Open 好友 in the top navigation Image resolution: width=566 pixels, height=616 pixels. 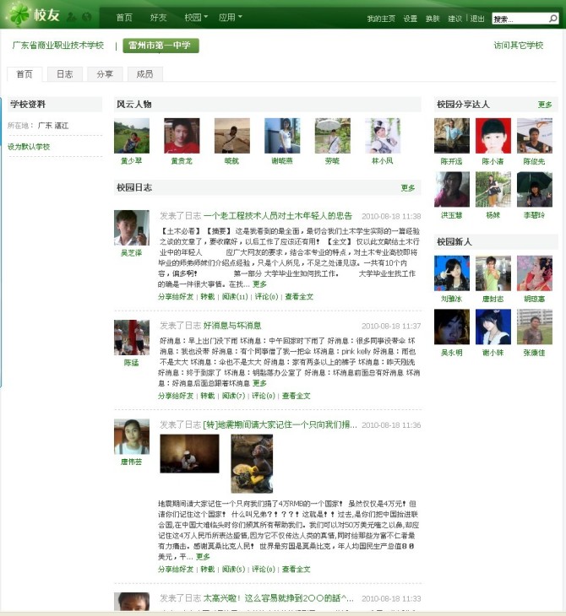[158, 17]
